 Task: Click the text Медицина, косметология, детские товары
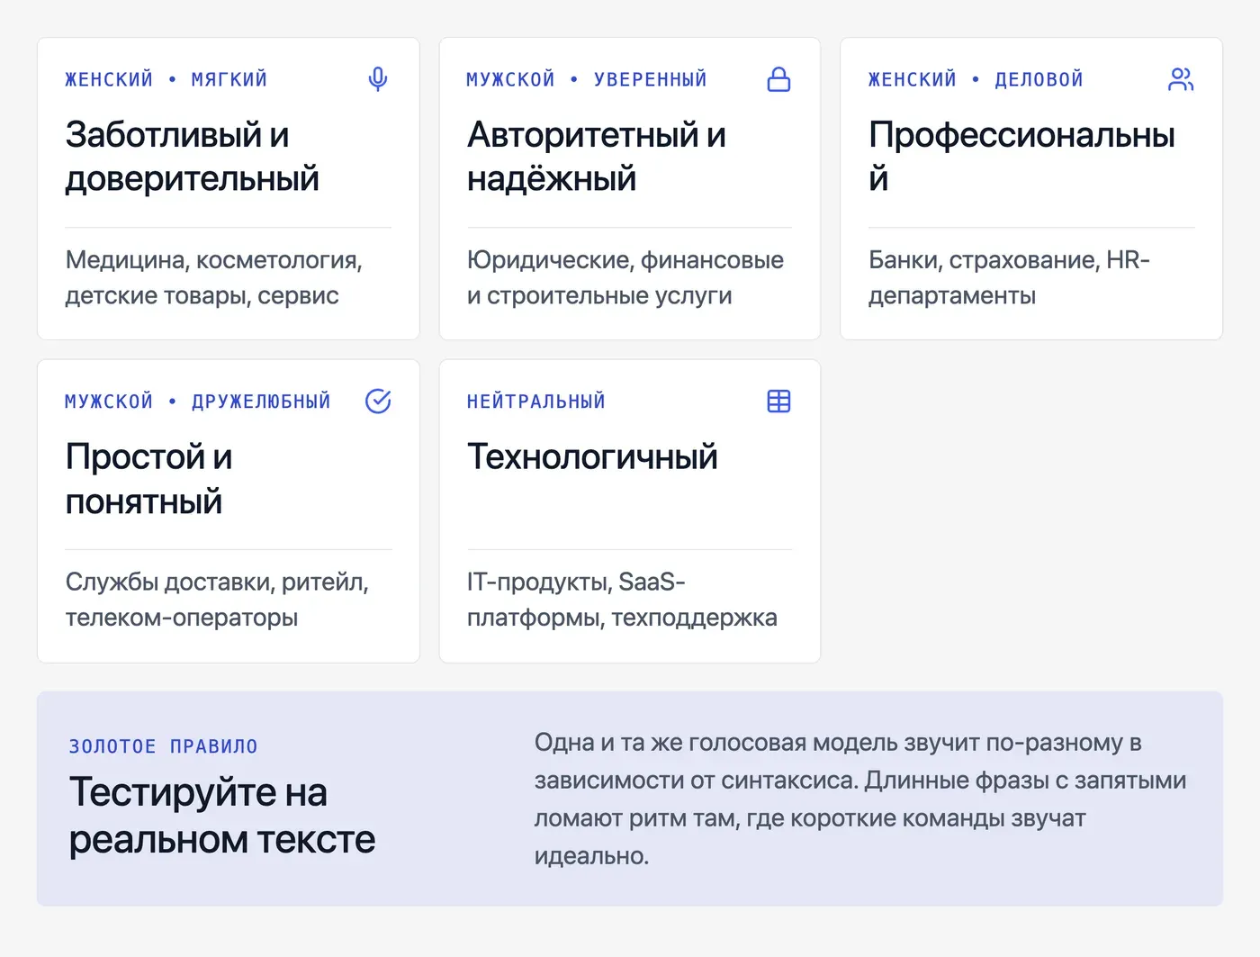click(214, 278)
